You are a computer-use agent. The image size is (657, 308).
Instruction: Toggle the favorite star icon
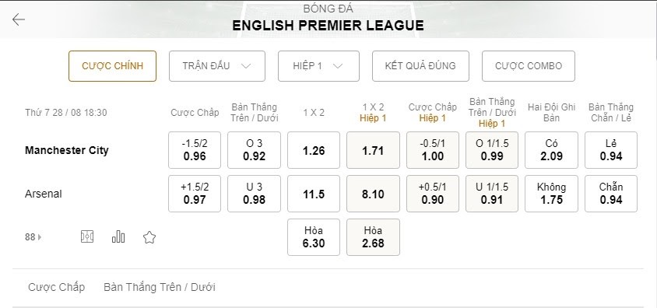point(149,237)
